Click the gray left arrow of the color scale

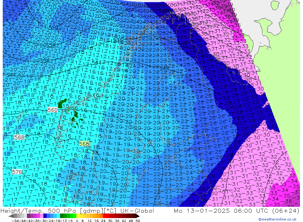pos(11,216)
